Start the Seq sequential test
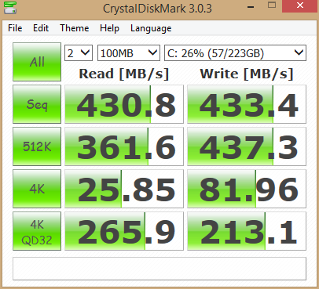The height and width of the screenshot is (289, 319). tap(37, 104)
